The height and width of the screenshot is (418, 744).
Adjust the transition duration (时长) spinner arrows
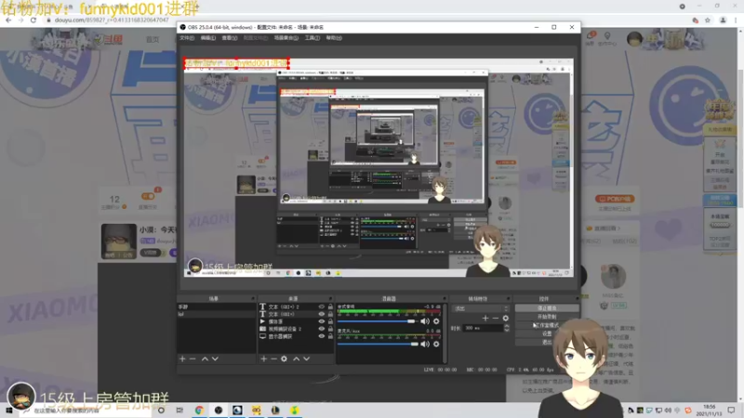pyautogui.click(x=506, y=328)
